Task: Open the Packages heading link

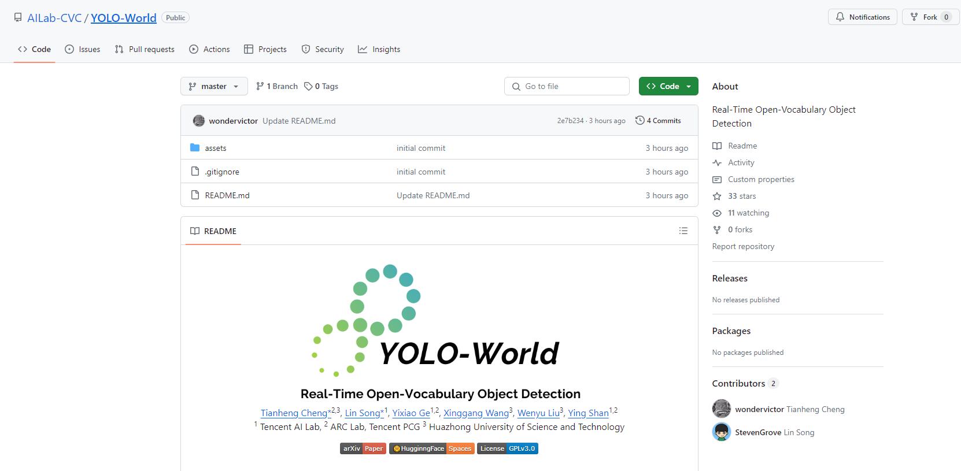Action: pyautogui.click(x=731, y=331)
